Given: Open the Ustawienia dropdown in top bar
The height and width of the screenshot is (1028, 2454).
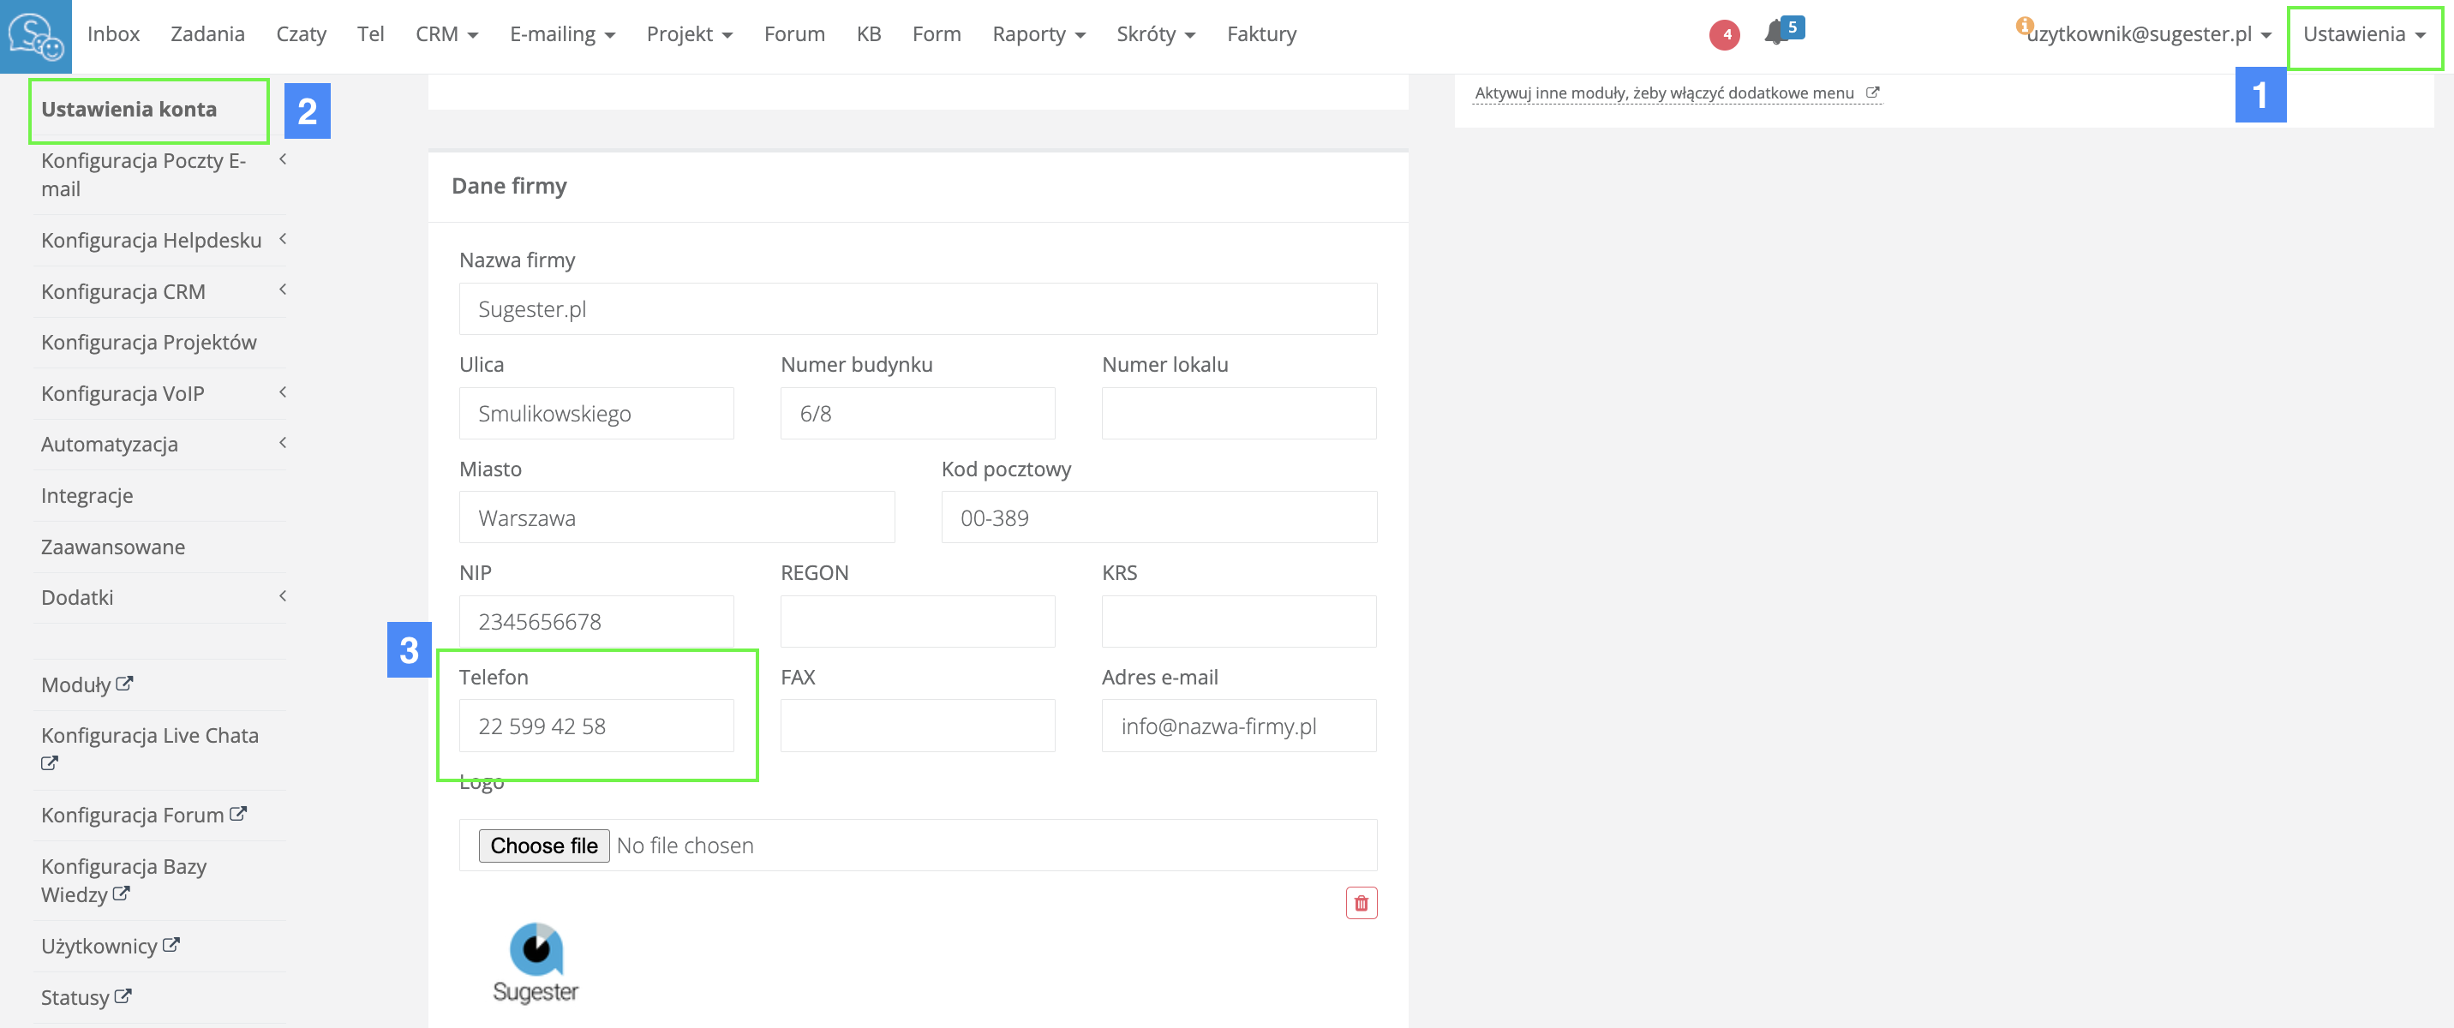Looking at the screenshot, I should click(2362, 34).
